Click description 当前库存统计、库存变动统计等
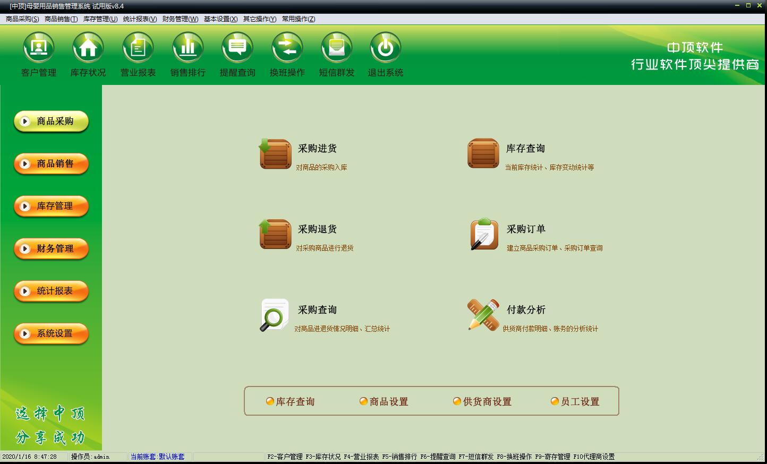The image size is (767, 464). (x=549, y=168)
